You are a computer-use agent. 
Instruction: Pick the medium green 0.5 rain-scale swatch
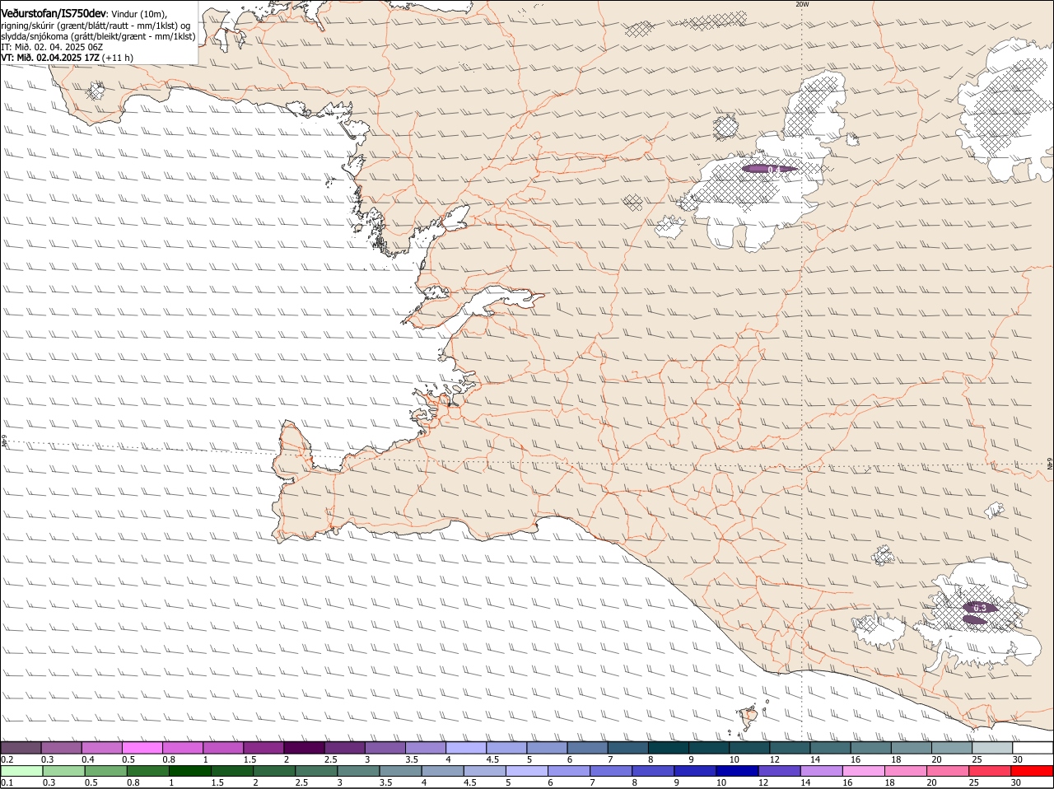coord(105,771)
